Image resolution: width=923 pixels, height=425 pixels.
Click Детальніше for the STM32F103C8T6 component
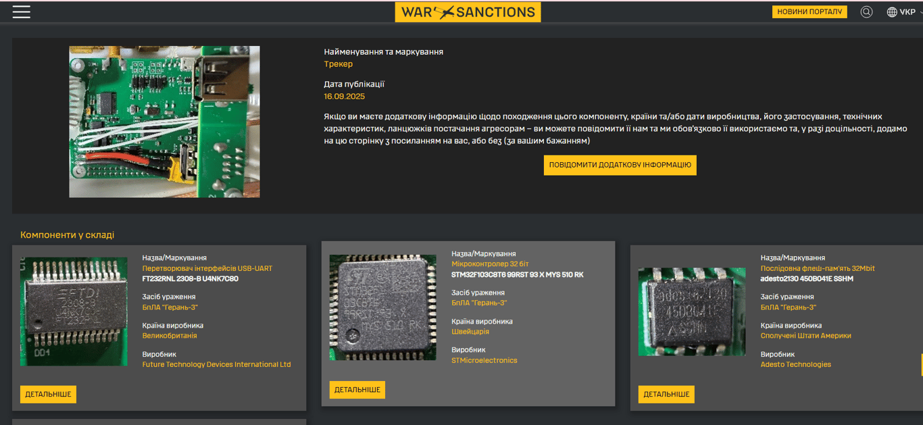[357, 390]
